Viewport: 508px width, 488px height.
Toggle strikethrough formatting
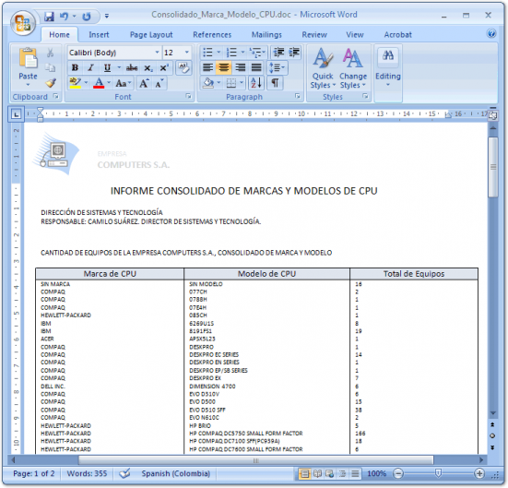(132, 67)
